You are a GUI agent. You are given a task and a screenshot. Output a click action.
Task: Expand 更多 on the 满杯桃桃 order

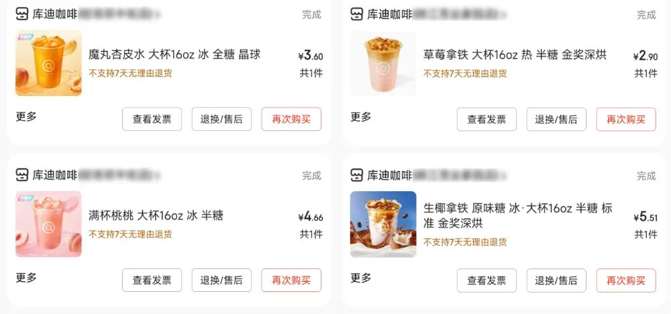tap(26, 278)
